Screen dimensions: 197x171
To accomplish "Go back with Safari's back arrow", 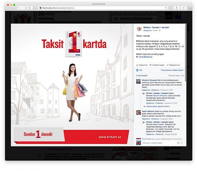I will tap(19, 8).
